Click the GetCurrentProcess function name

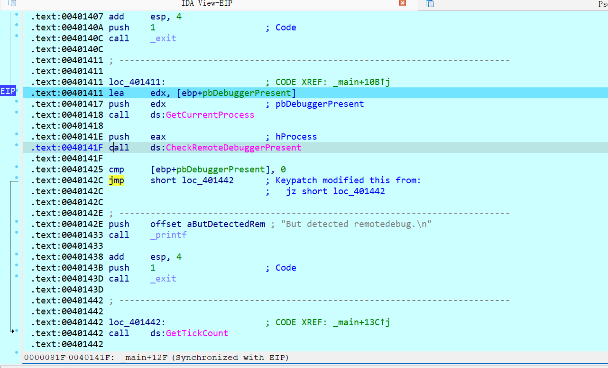click(x=210, y=115)
